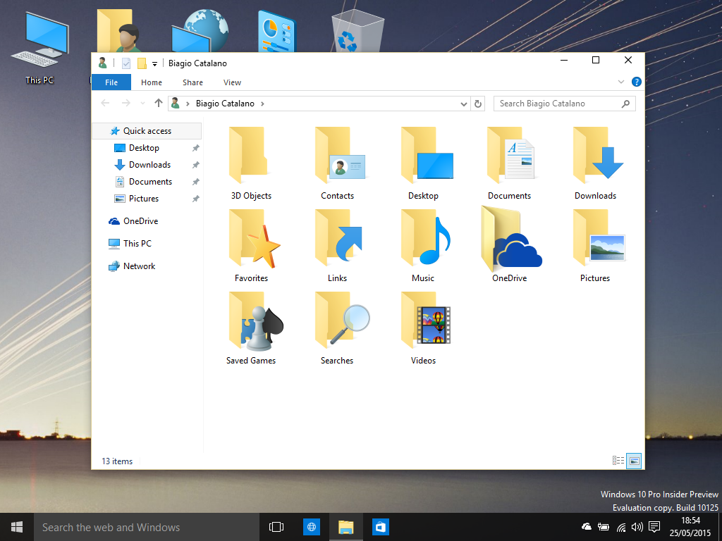This screenshot has height=541, width=722.
Task: Select the Network desktop icon
Action: 199,31
